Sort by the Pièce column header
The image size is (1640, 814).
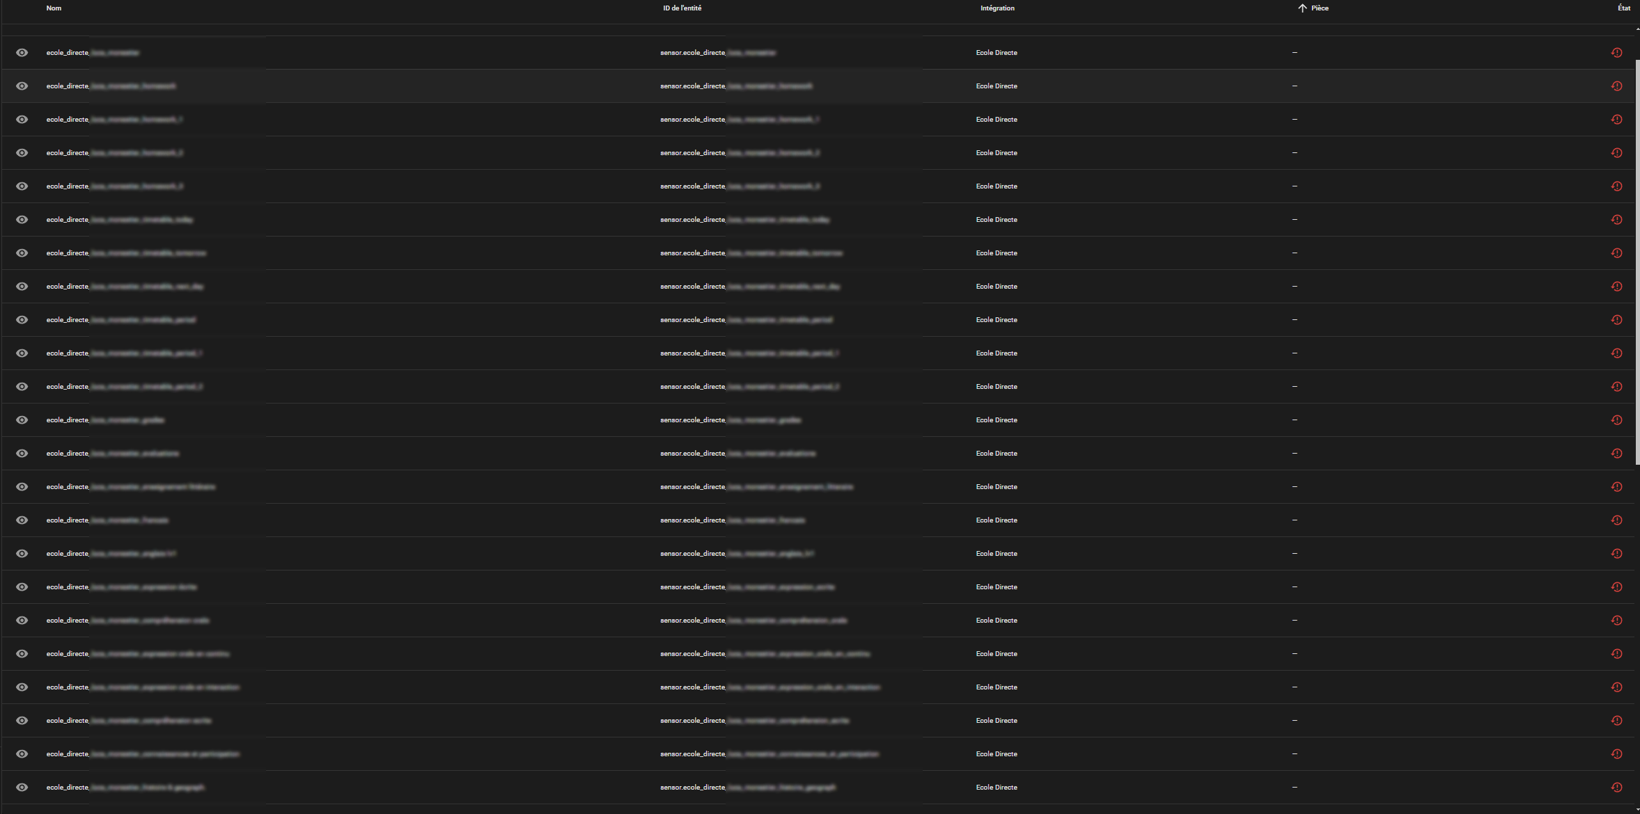pyautogui.click(x=1320, y=8)
